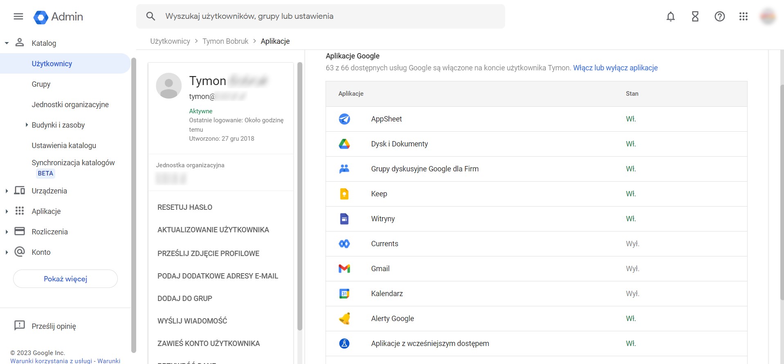
Task: Click the Aplikacje breadcrumb
Action: [x=275, y=41]
